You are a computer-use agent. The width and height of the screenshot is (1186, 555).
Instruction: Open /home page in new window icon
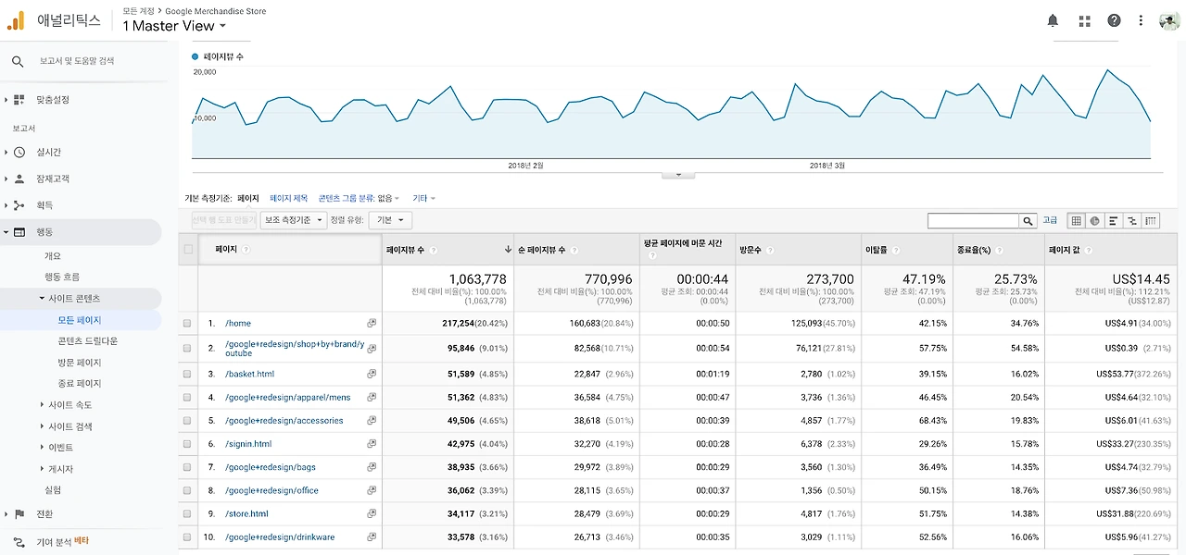coord(372,324)
